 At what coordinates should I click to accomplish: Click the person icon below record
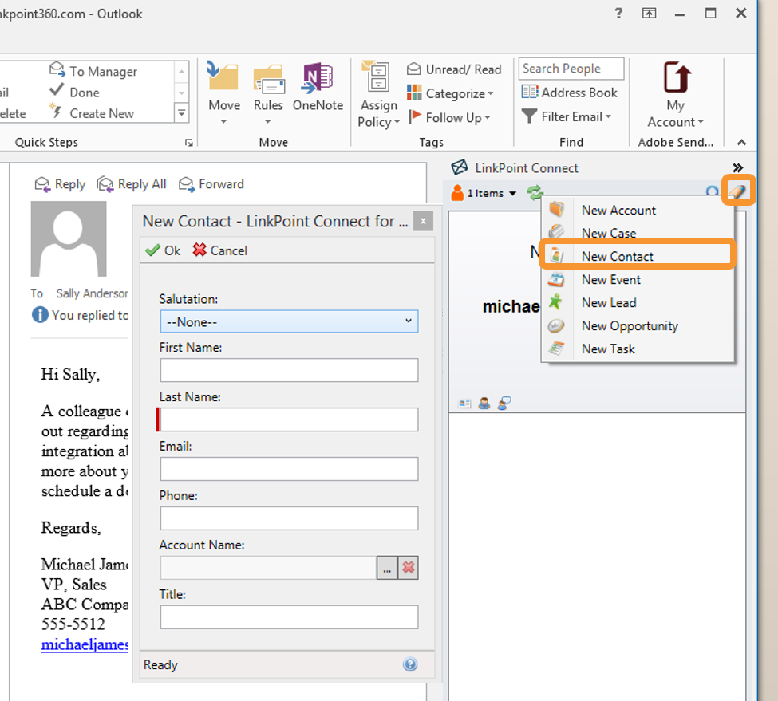pos(484,403)
